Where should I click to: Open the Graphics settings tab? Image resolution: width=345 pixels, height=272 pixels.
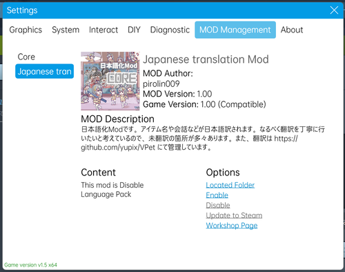(26, 30)
